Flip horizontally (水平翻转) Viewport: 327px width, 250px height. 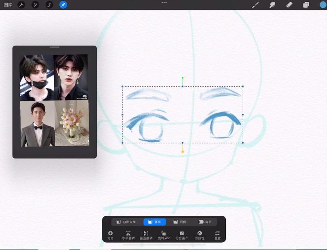click(x=128, y=235)
